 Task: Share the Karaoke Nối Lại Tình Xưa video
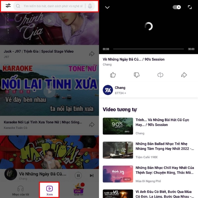pyautogui.click(x=92, y=125)
